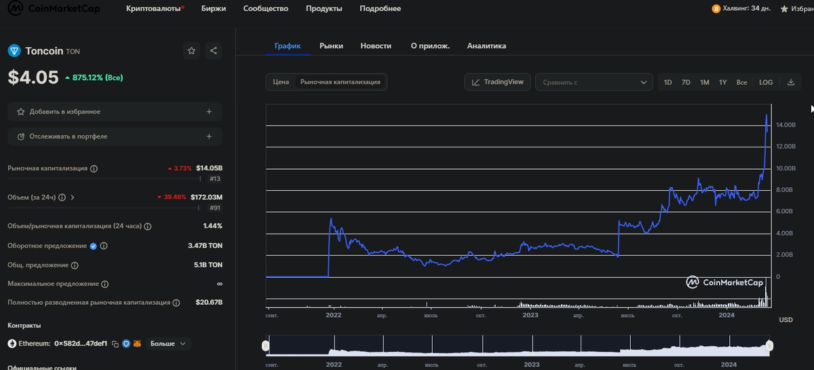Open the Биржи menu
The width and height of the screenshot is (814, 370).
214,9
